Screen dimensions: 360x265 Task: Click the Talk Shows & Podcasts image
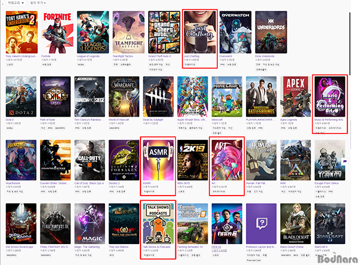158,224
